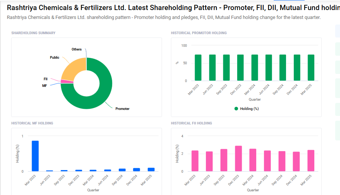The height and width of the screenshot is (195, 340).
Task: Select the Promoter label on the donut chart
Action: (x=122, y=109)
